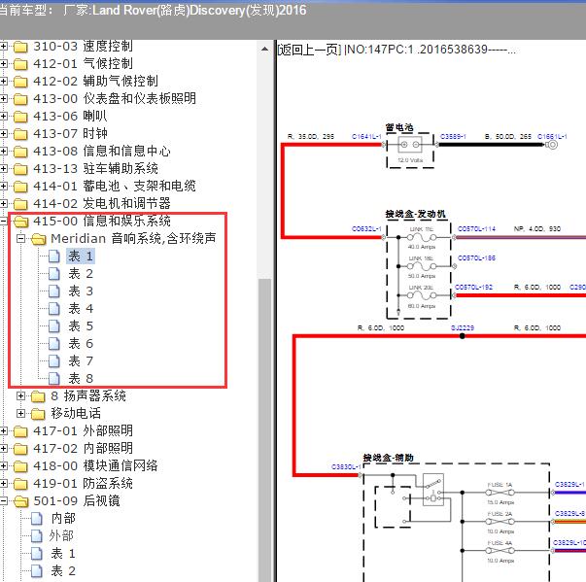Click the page icon of 表 8 under Meridian
Viewport: 586px width, 582px height.
click(54, 379)
